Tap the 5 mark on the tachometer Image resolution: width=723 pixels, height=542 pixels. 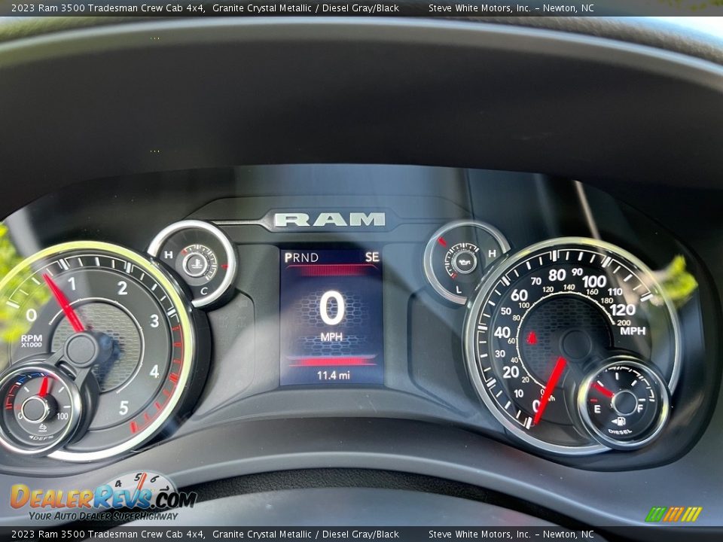click(x=124, y=408)
